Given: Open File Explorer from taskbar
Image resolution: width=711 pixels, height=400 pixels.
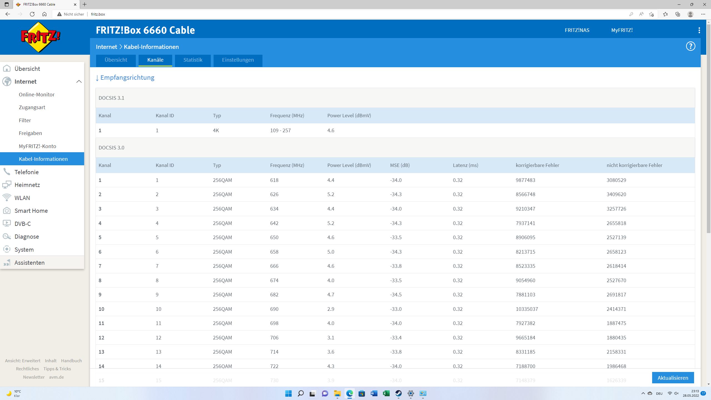Looking at the screenshot, I should [337, 393].
